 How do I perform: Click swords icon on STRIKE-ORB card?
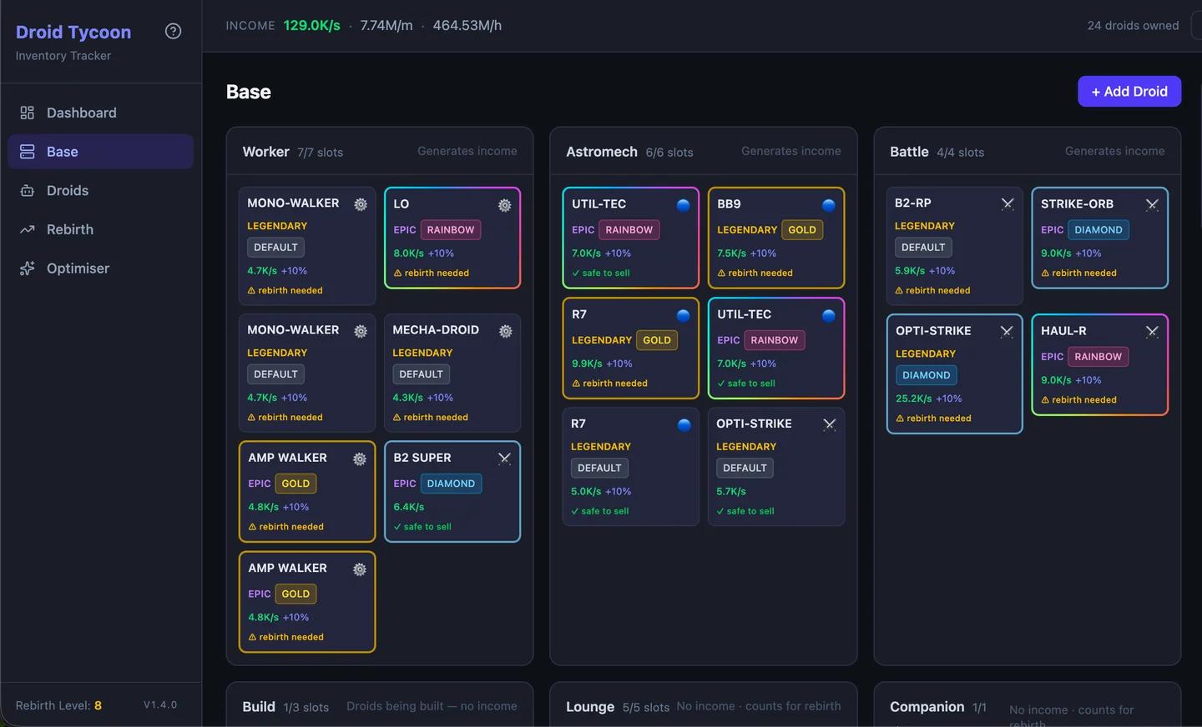pos(1152,204)
